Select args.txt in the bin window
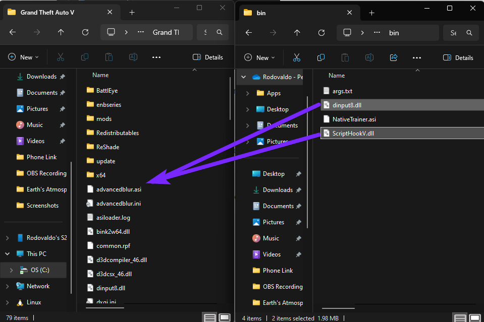Image resolution: width=484 pixels, height=322 pixels. tap(338, 91)
